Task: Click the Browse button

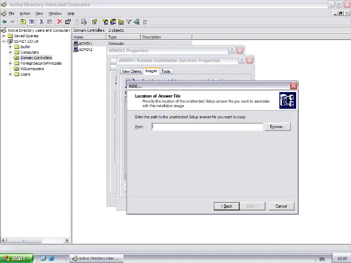Action: 278,127
